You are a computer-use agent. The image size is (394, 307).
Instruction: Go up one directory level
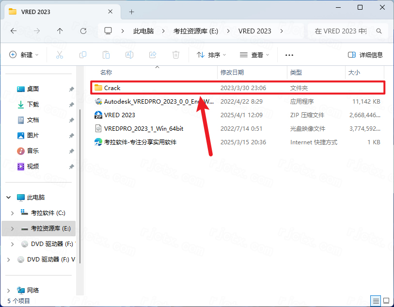60,31
